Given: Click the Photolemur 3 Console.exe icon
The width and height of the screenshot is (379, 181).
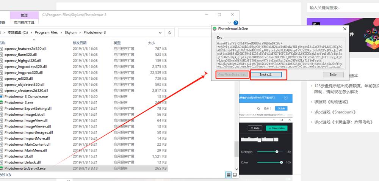Looking at the screenshot, I should click(x=2, y=96).
